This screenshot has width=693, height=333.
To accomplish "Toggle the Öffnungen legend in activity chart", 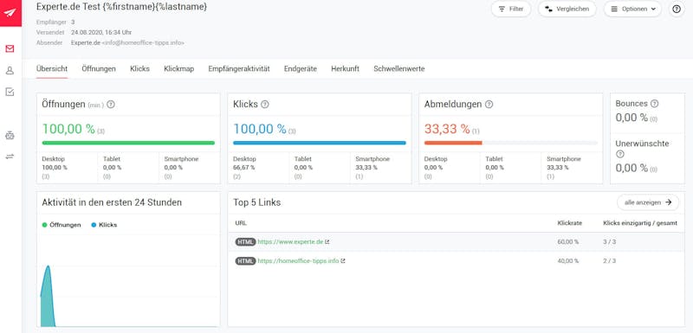I will click(x=62, y=225).
